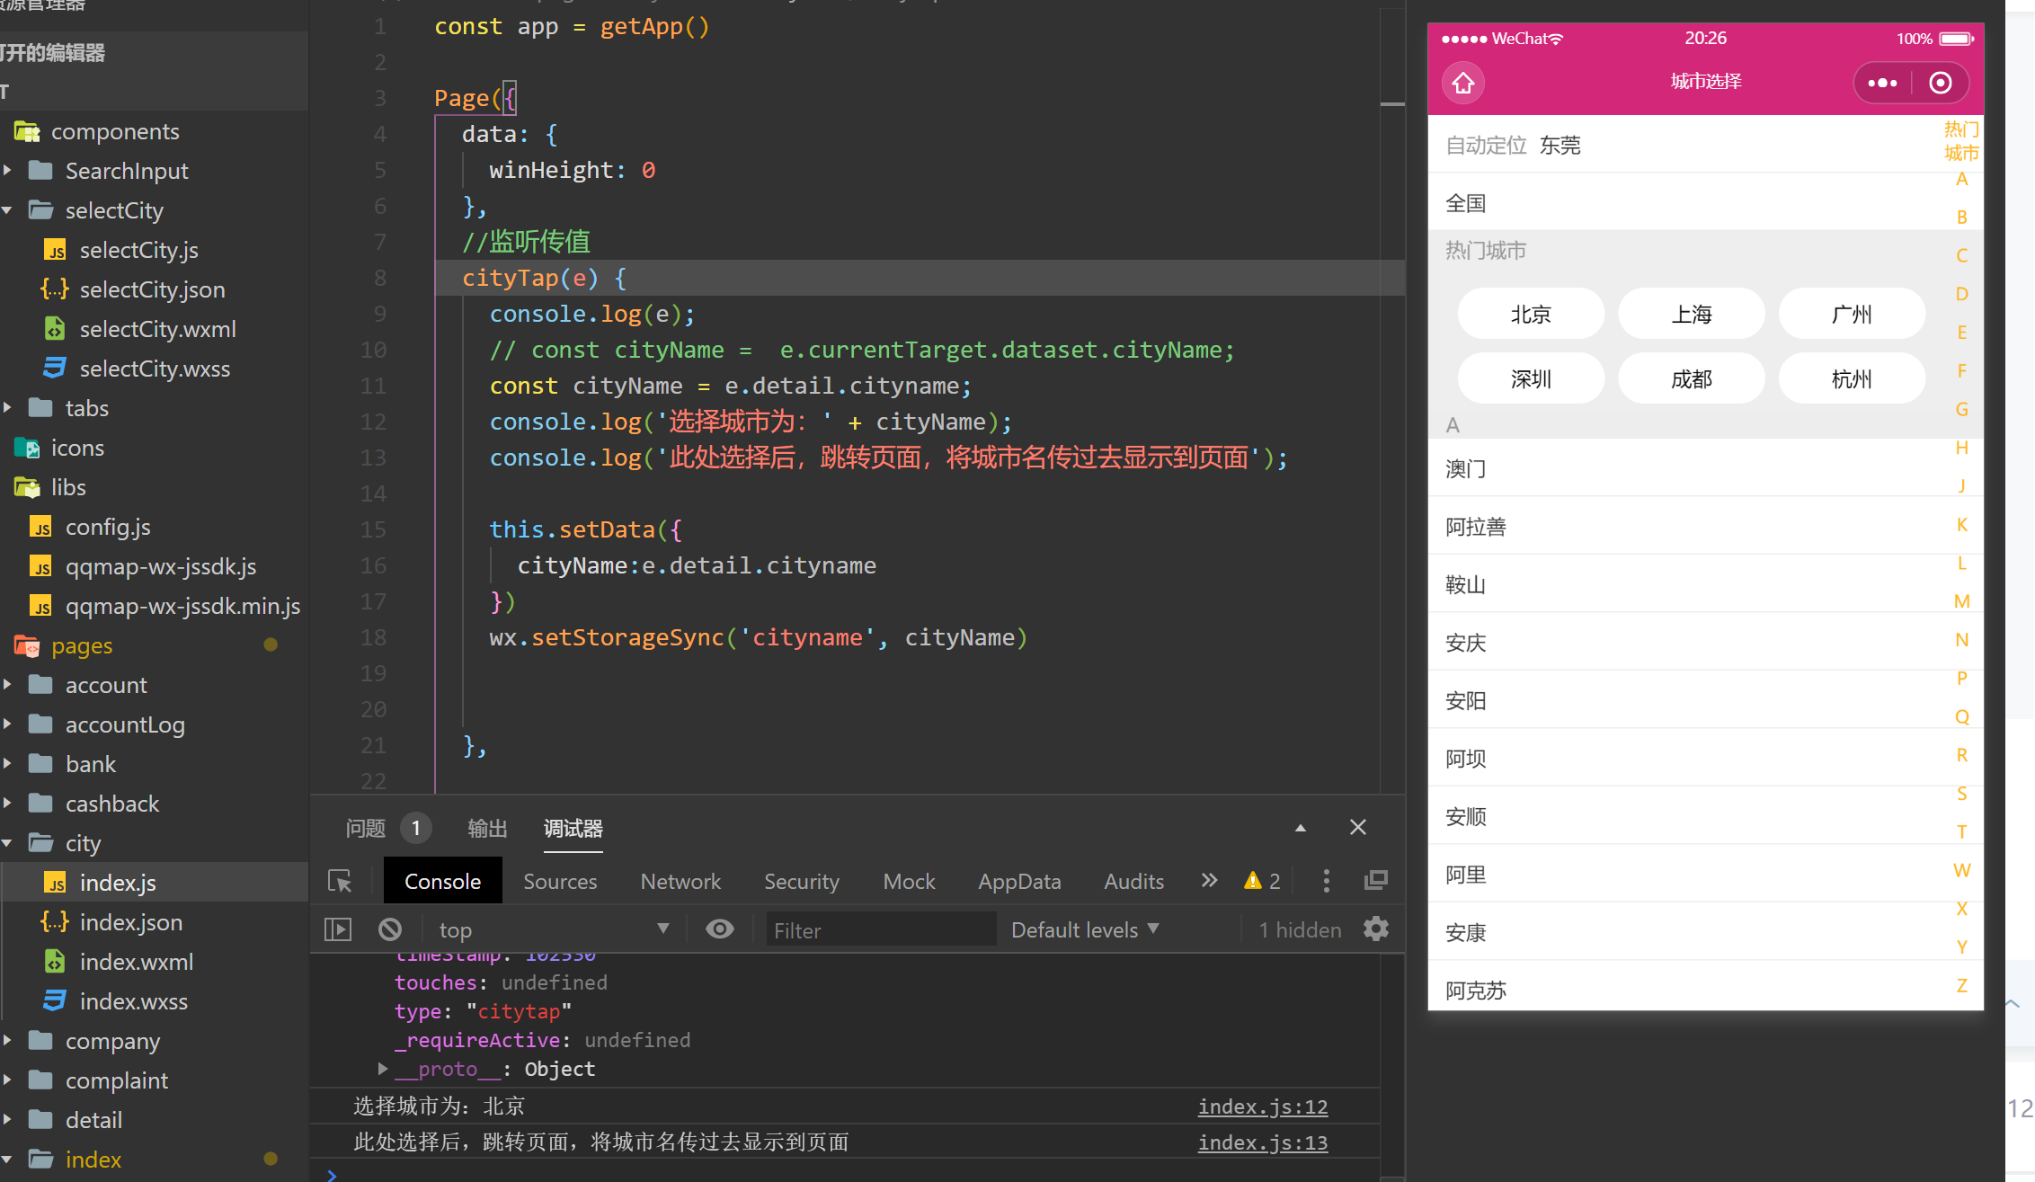Image resolution: width=2035 pixels, height=1182 pixels.
Task: Open the three-dot mini program menu
Action: [1882, 83]
